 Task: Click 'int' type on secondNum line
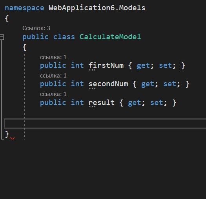(77, 84)
